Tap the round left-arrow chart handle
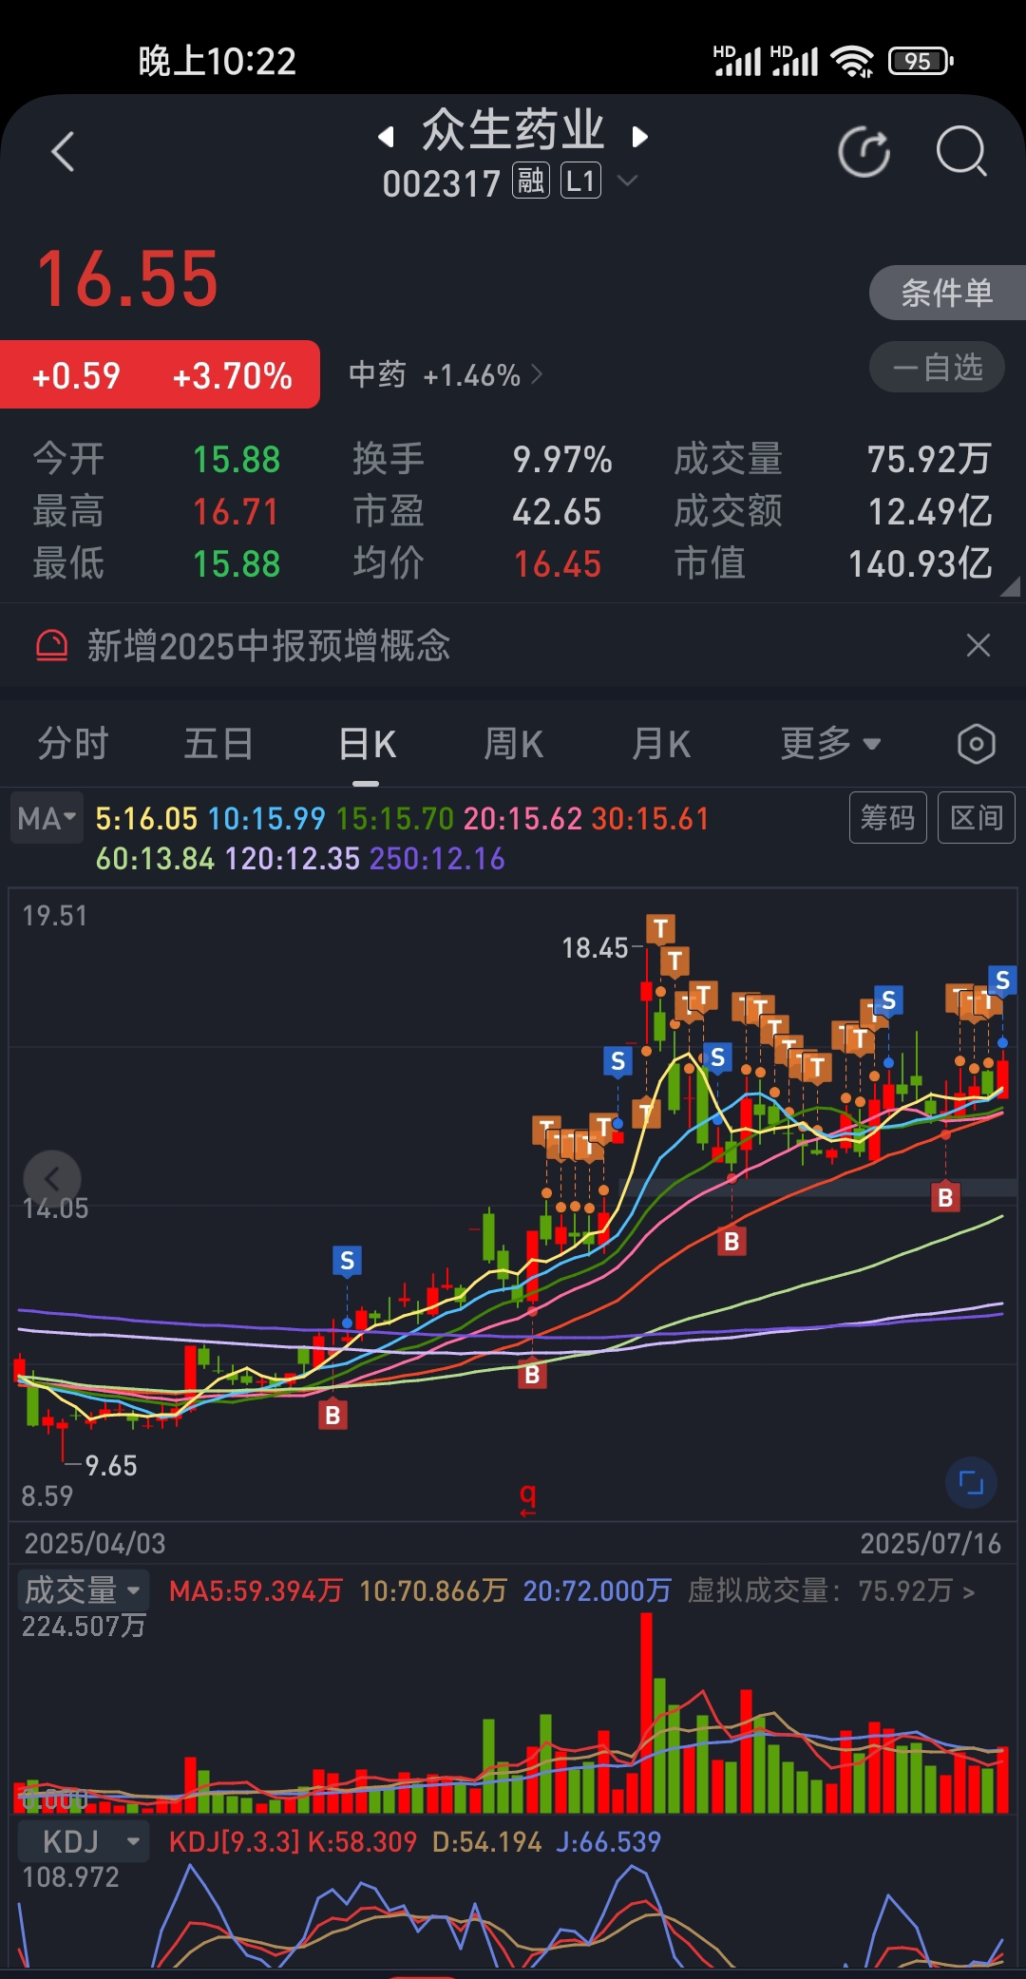 (52, 1179)
